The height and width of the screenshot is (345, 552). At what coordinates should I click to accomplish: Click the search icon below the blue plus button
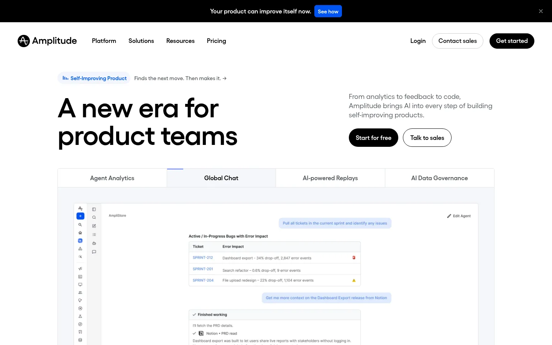(x=80, y=225)
